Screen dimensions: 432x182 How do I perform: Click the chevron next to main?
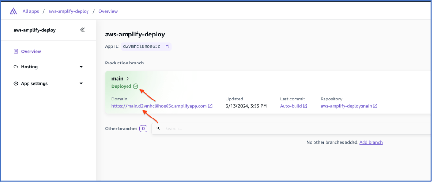128,79
